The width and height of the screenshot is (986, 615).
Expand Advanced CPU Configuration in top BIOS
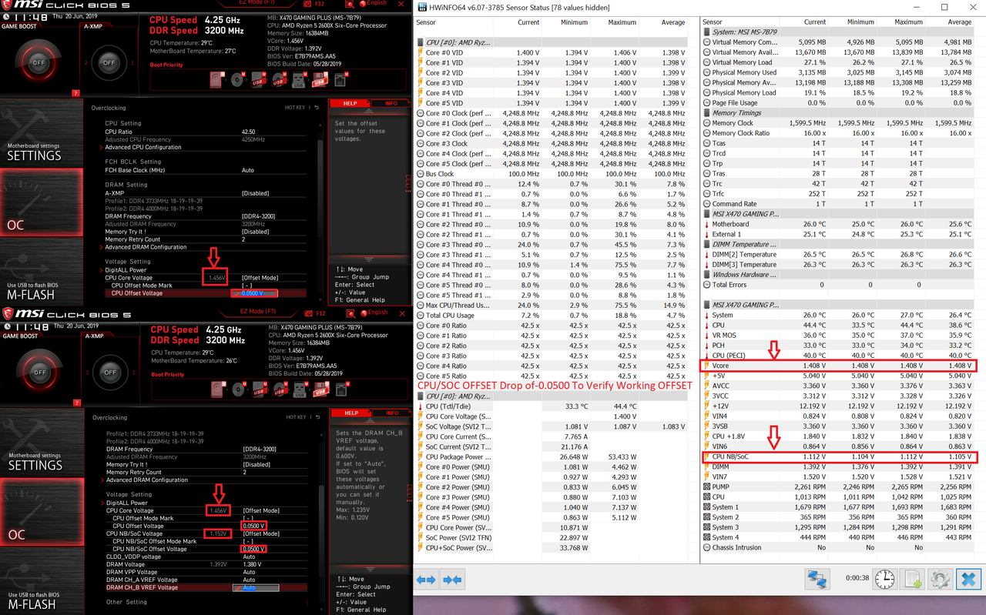point(143,147)
